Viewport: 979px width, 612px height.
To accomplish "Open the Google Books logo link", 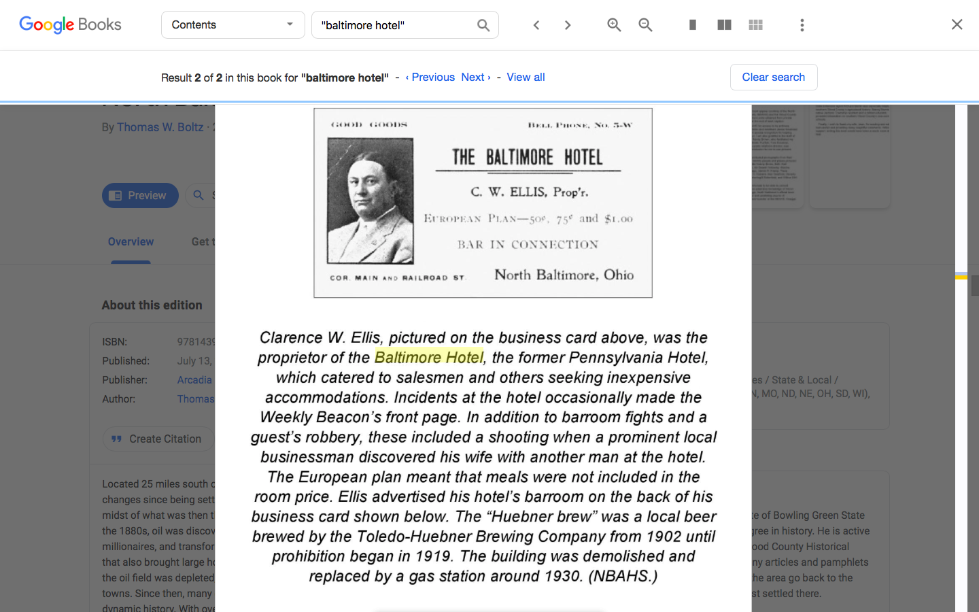I will pyautogui.click(x=70, y=24).
